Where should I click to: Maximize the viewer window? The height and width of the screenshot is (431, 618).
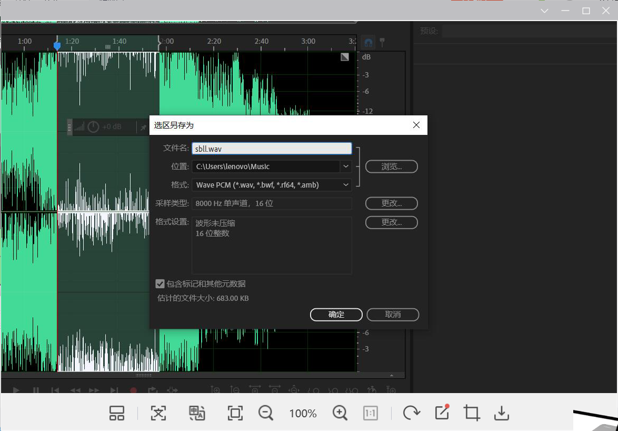tap(586, 11)
